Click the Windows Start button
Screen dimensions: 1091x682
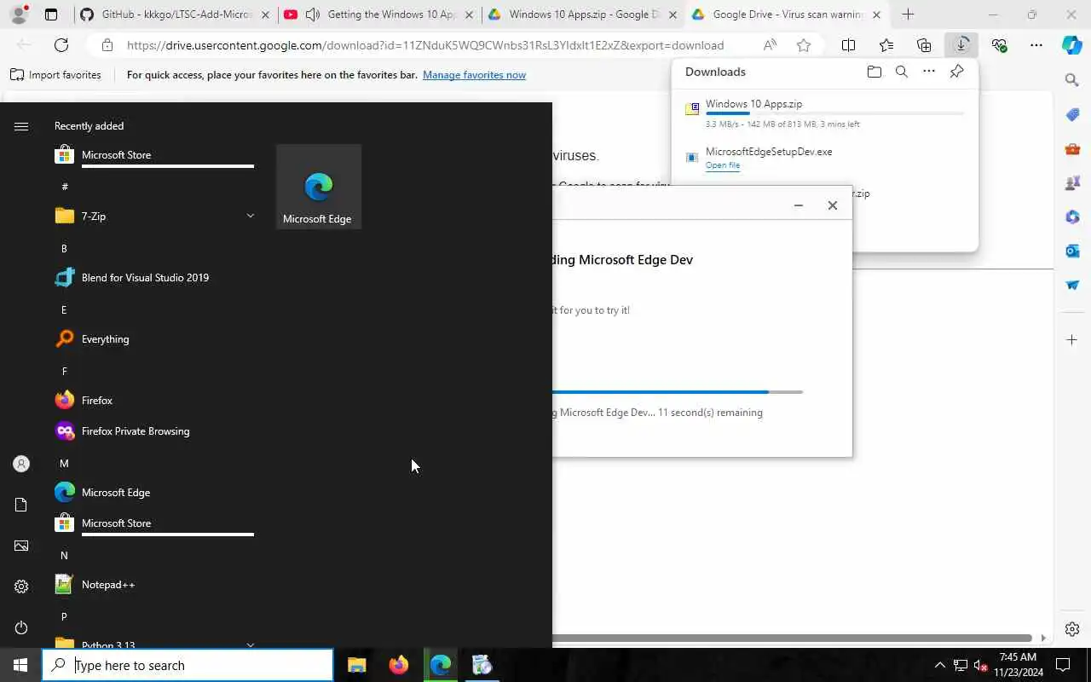point(20,665)
